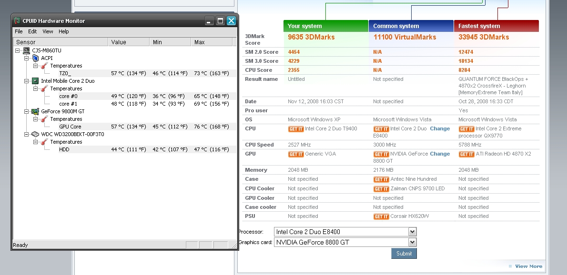
Task: Click the GET IT badge for Intel Core 2 Duo T9400
Action: (296, 129)
